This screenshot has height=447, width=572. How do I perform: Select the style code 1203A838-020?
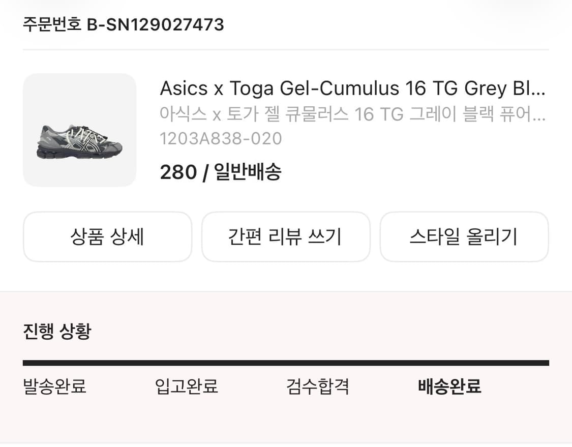coord(221,138)
